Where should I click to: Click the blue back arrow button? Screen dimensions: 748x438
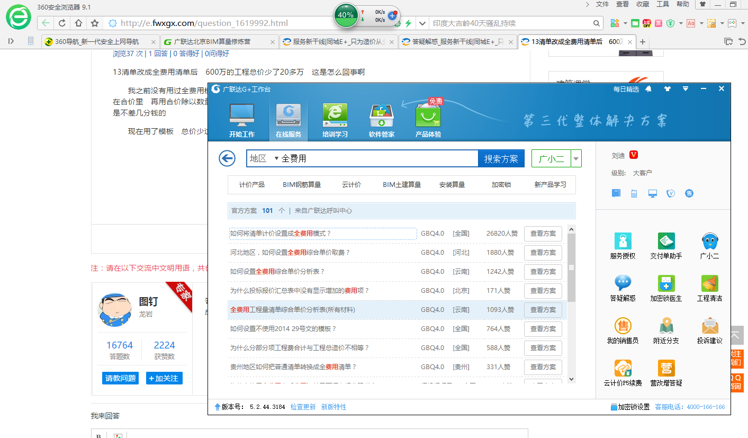click(x=227, y=158)
